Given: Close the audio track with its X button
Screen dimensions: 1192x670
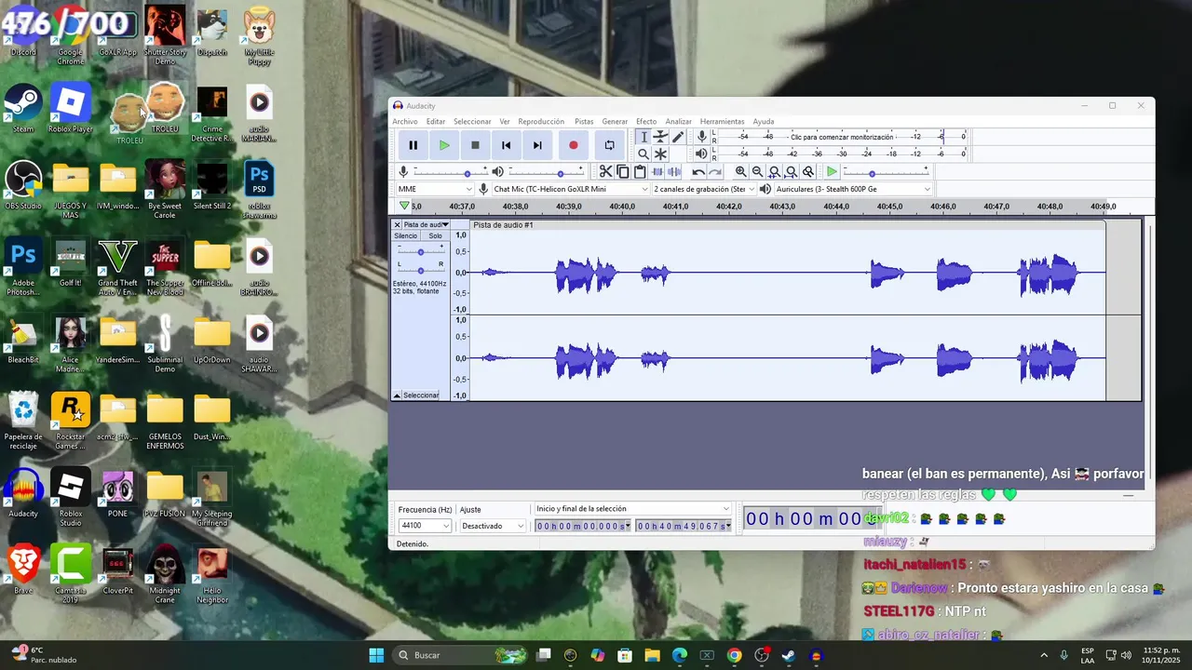Looking at the screenshot, I should click(x=398, y=224).
